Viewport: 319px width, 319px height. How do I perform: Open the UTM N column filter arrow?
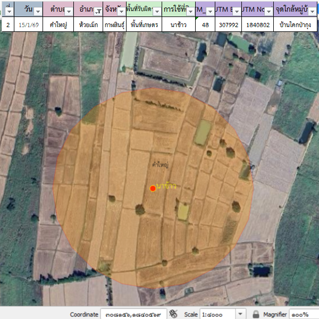point(269,11)
